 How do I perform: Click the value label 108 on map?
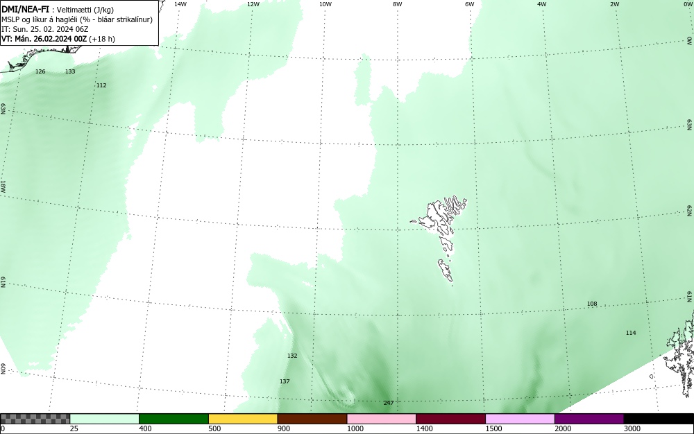coord(592,304)
